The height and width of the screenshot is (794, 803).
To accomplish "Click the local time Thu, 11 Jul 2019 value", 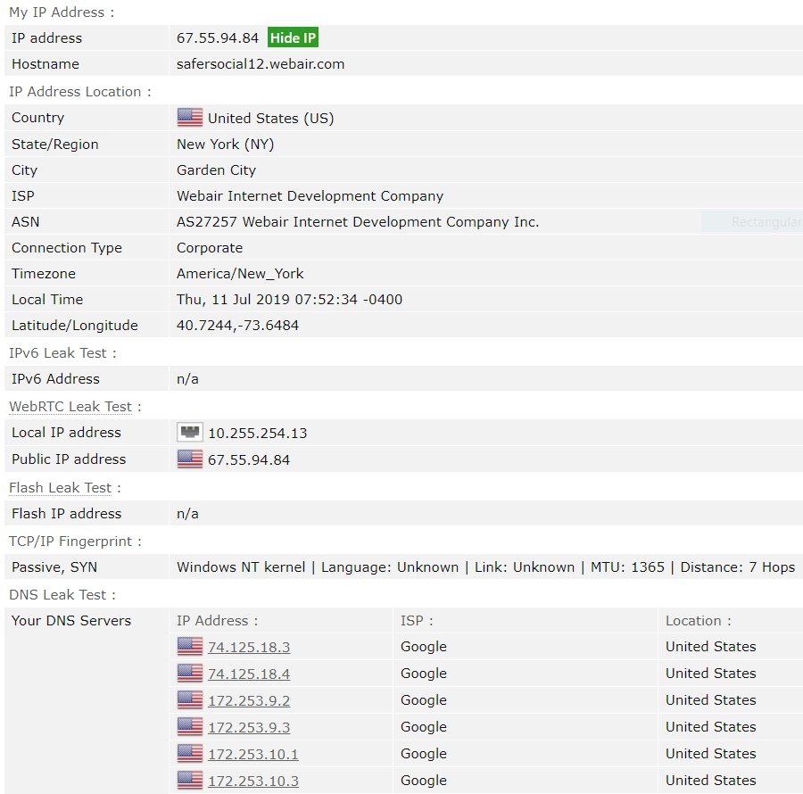I will (289, 300).
